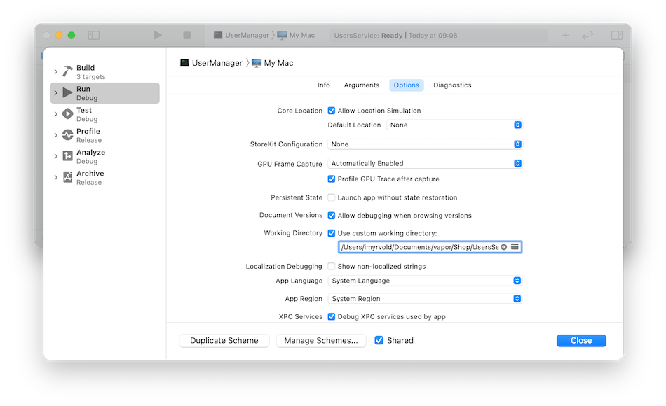
Task: Expand the Run action chevron
Action: coord(55,93)
